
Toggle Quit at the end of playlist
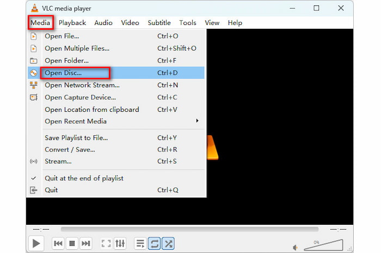(116, 178)
